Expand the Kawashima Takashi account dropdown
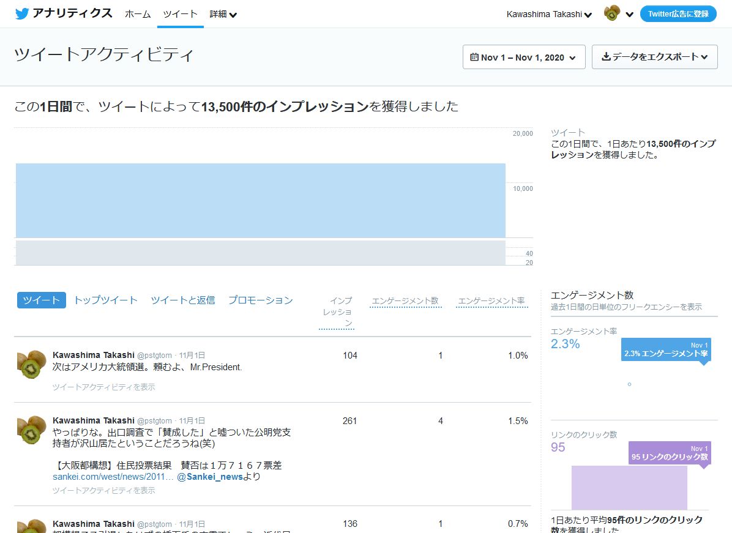The width and height of the screenshot is (732, 533). 549,15
